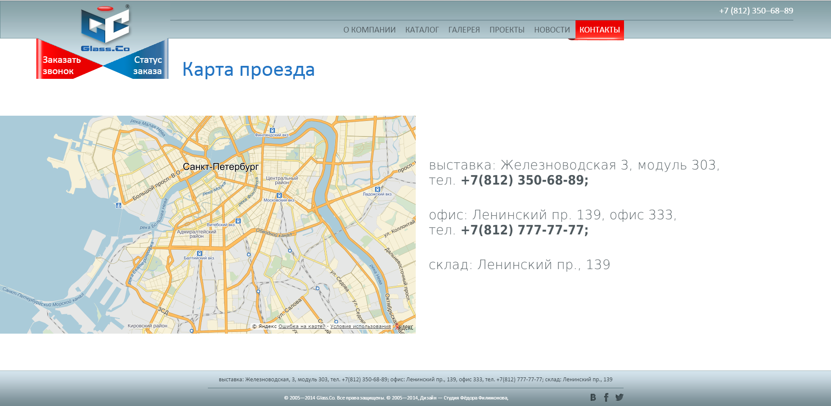Click the exhibition phone +7(812) 350-68-89;
The width and height of the screenshot is (831, 406).
[524, 180]
